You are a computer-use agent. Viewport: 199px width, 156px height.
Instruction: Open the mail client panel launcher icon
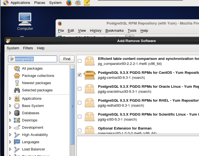coord(78,3)
